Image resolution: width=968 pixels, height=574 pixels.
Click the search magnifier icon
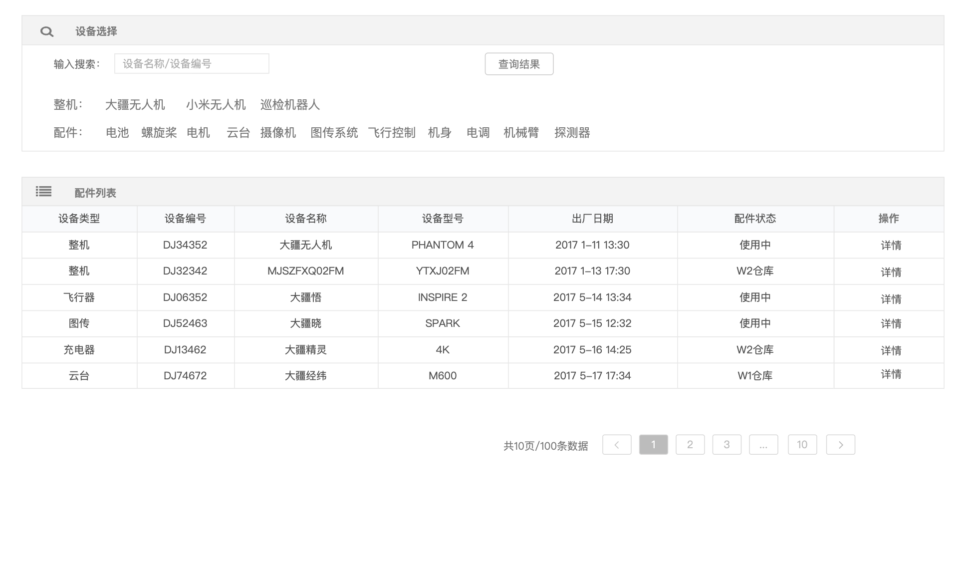pos(47,31)
